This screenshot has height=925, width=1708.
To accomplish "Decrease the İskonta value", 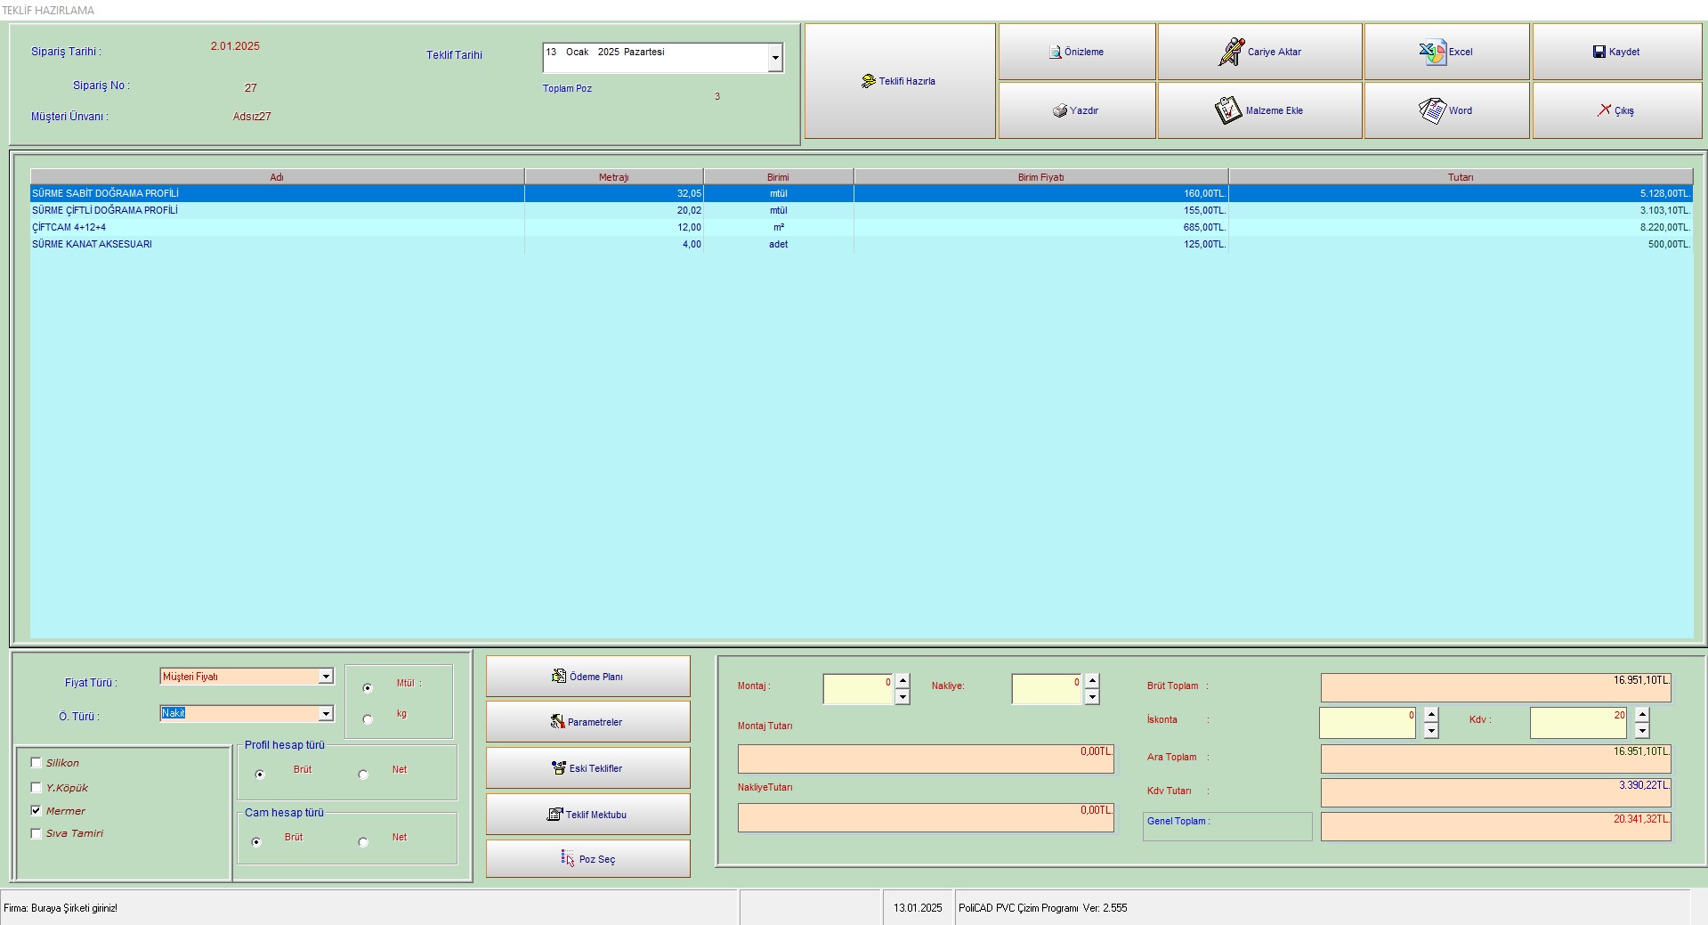I will click(1431, 731).
